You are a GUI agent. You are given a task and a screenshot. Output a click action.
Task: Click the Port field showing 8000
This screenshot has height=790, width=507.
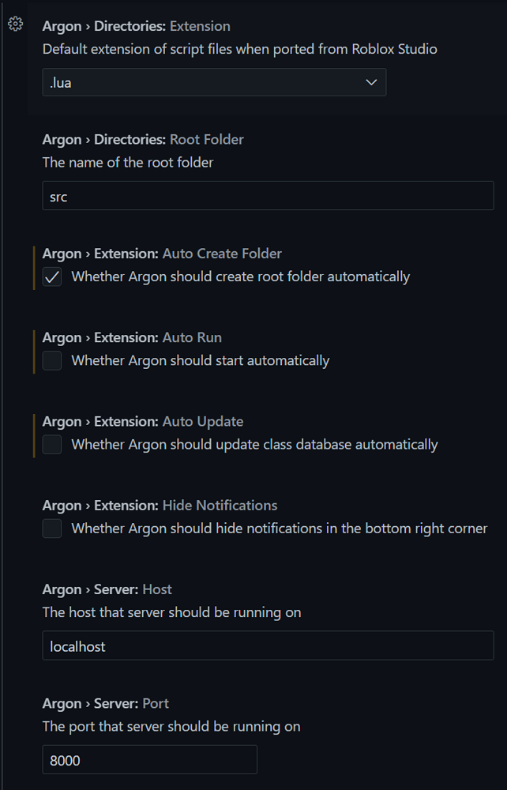click(x=149, y=760)
